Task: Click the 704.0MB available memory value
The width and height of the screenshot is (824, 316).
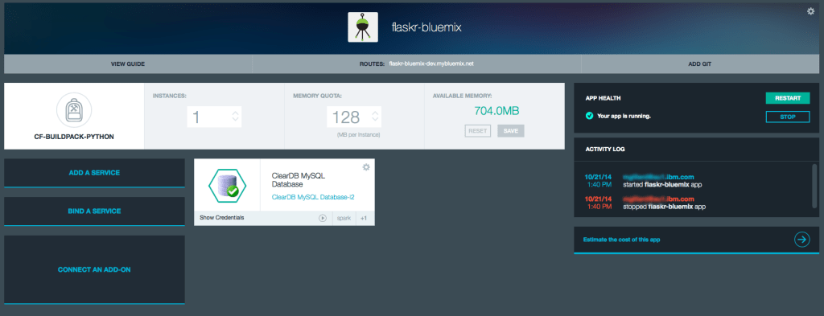Action: [496, 111]
